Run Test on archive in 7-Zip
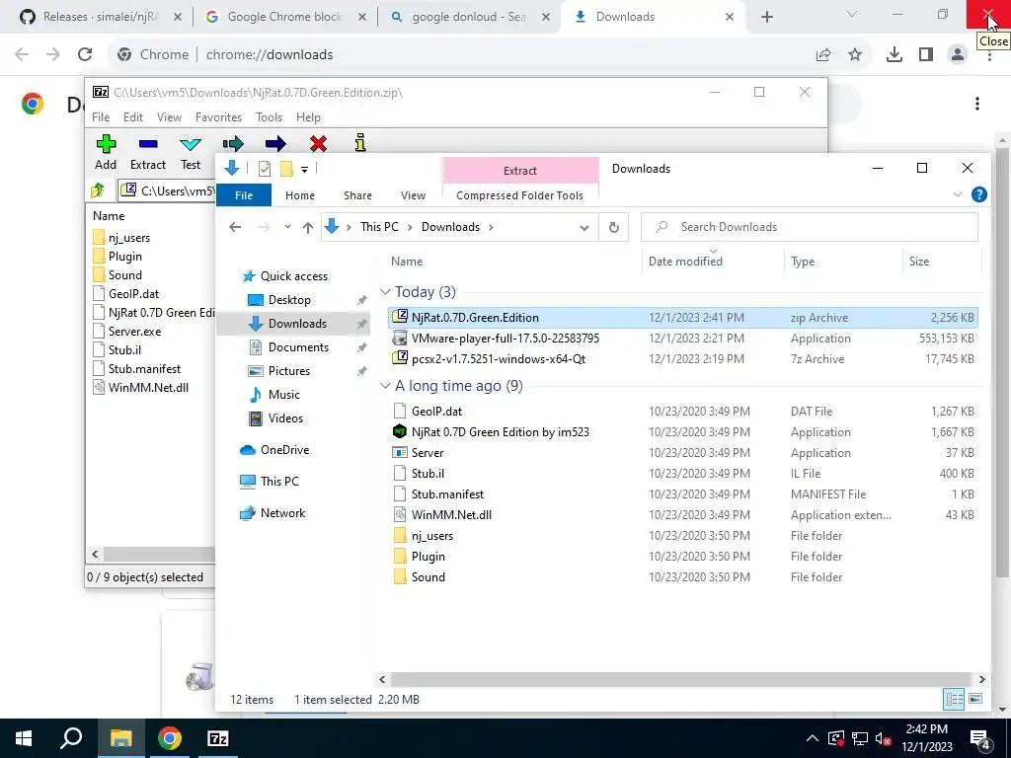This screenshot has height=758, width=1011. coord(191,153)
